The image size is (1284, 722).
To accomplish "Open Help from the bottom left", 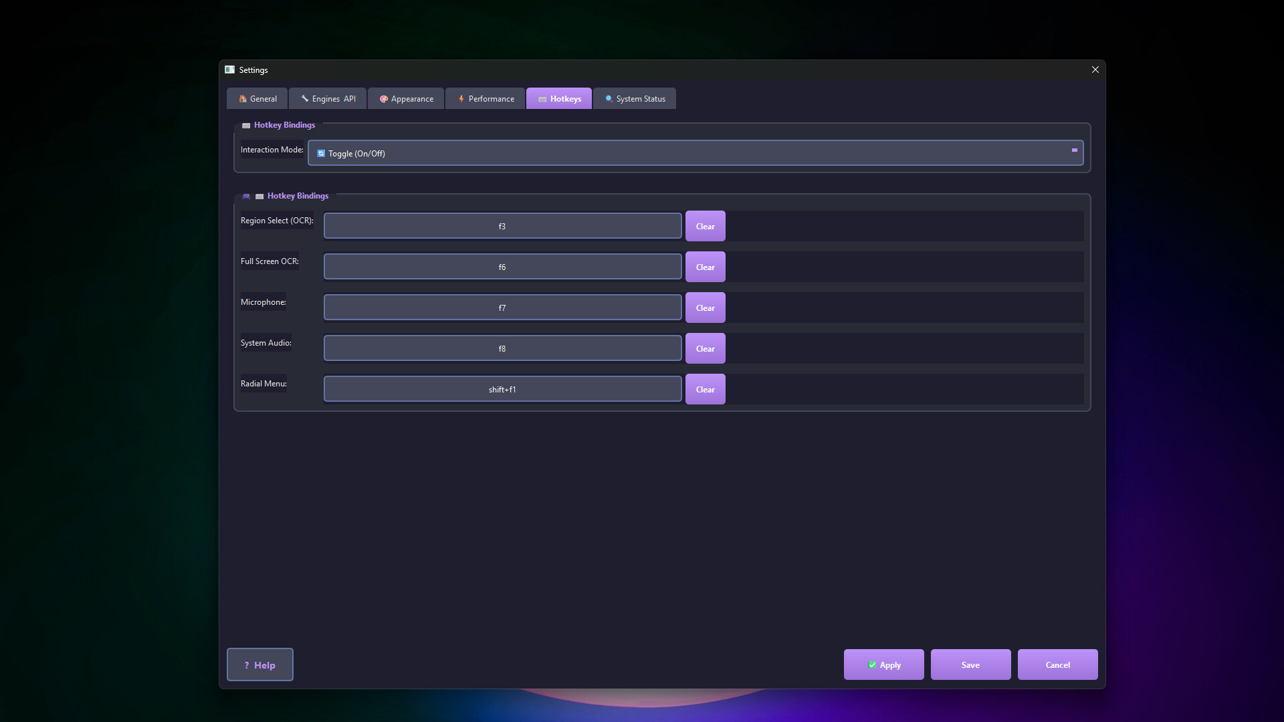I will pos(259,665).
